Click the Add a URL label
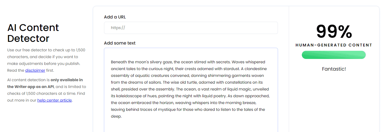The image size is (389, 132). (115, 17)
